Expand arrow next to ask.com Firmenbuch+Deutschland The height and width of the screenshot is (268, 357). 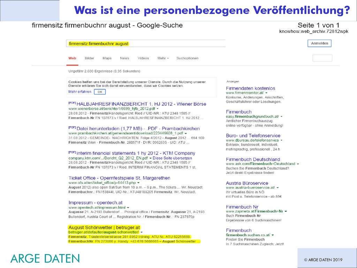(298, 164)
